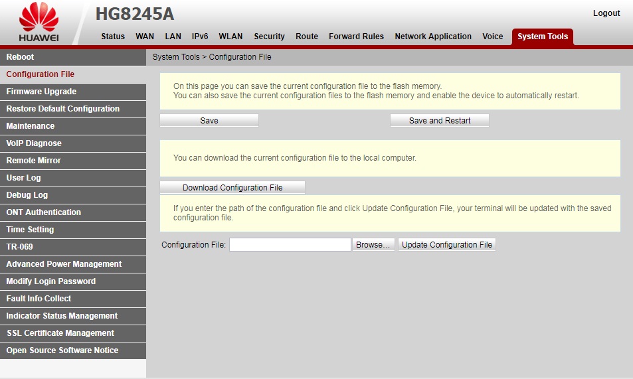
Task: Click the Save and Restart button
Action: pyautogui.click(x=440, y=121)
